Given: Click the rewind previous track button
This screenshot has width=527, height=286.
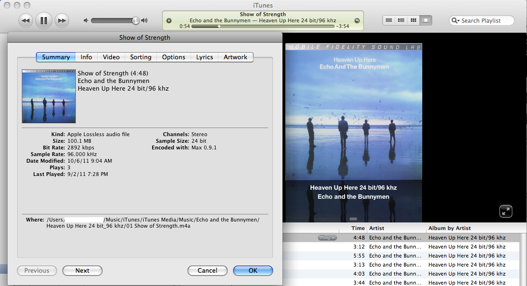Looking at the screenshot, I should point(26,20).
